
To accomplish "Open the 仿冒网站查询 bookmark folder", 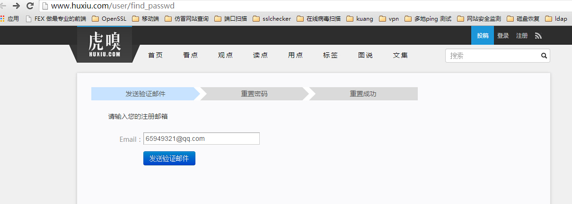I will pyautogui.click(x=186, y=19).
